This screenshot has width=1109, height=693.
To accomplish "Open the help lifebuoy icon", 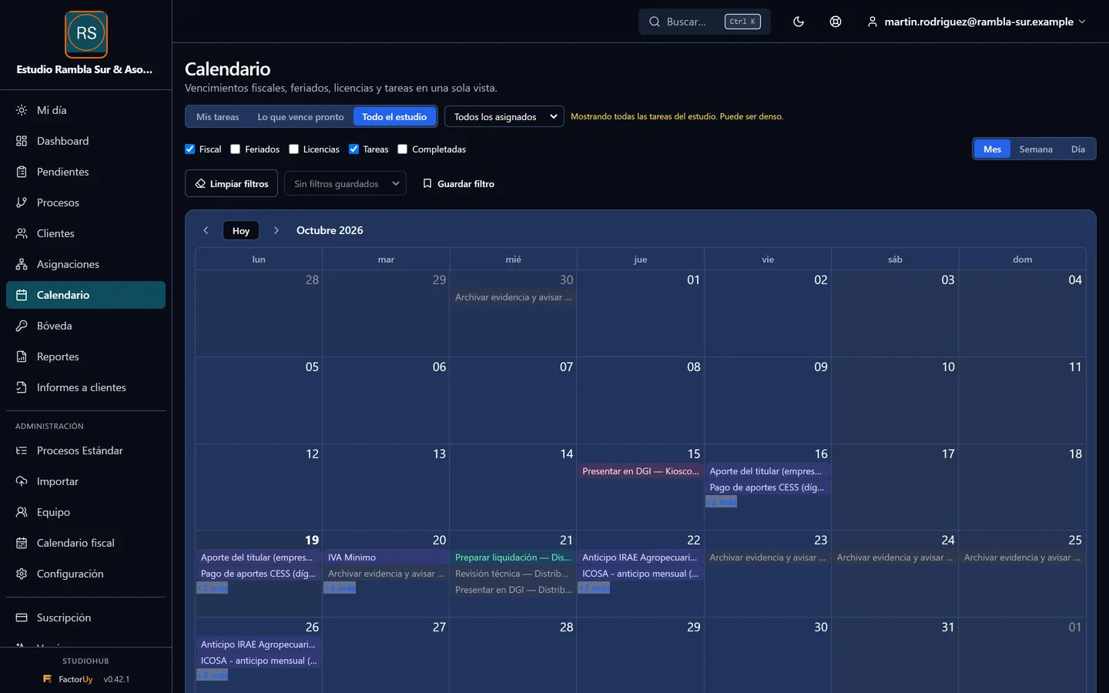I will coord(836,22).
